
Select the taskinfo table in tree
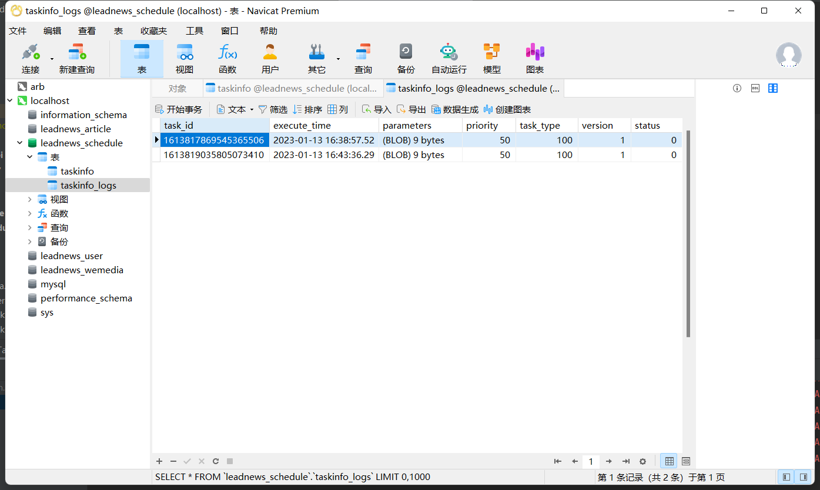click(x=77, y=171)
